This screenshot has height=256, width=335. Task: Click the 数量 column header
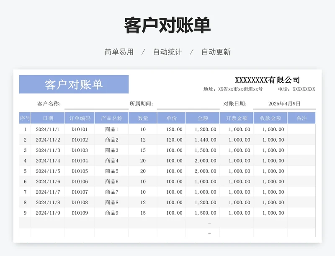143,118
